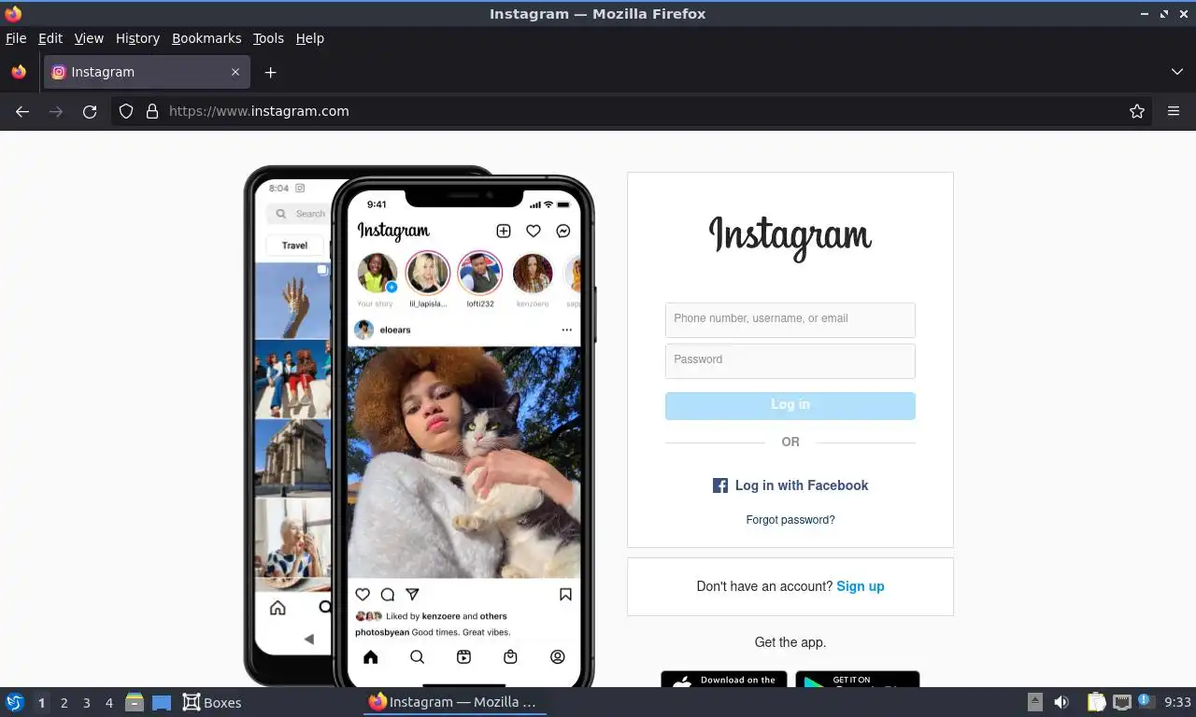
Task: Open Firefox View pinned icon
Action: click(19, 72)
